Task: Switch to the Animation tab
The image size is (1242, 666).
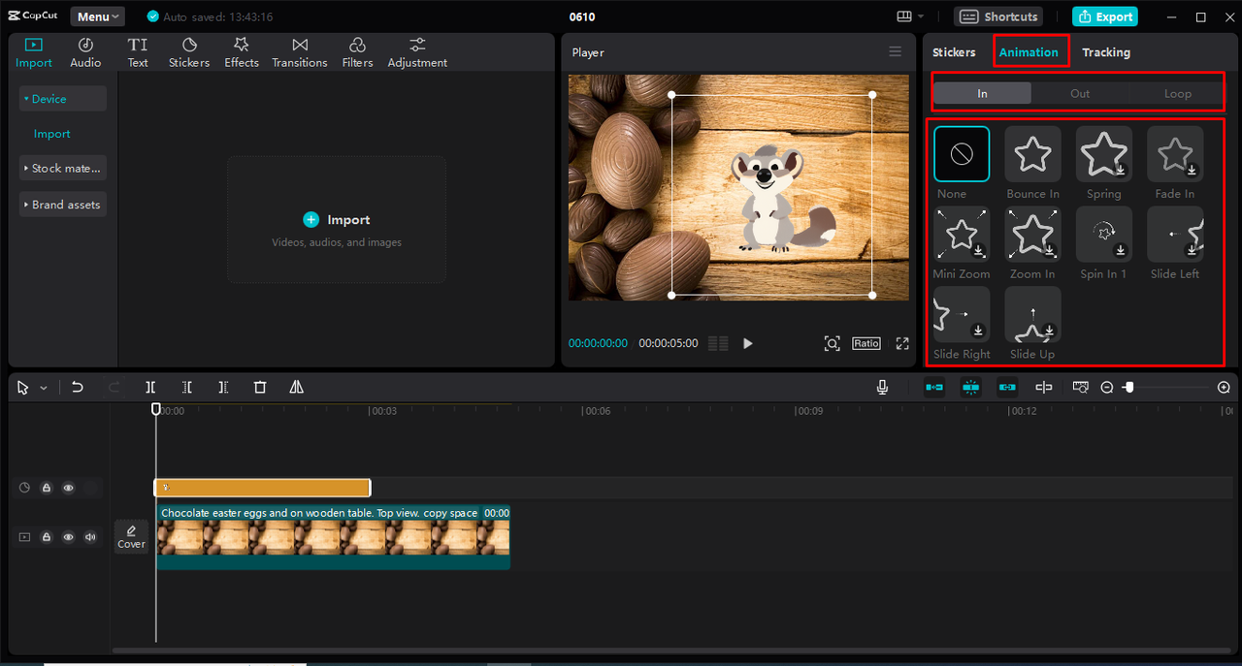Action: point(1029,52)
